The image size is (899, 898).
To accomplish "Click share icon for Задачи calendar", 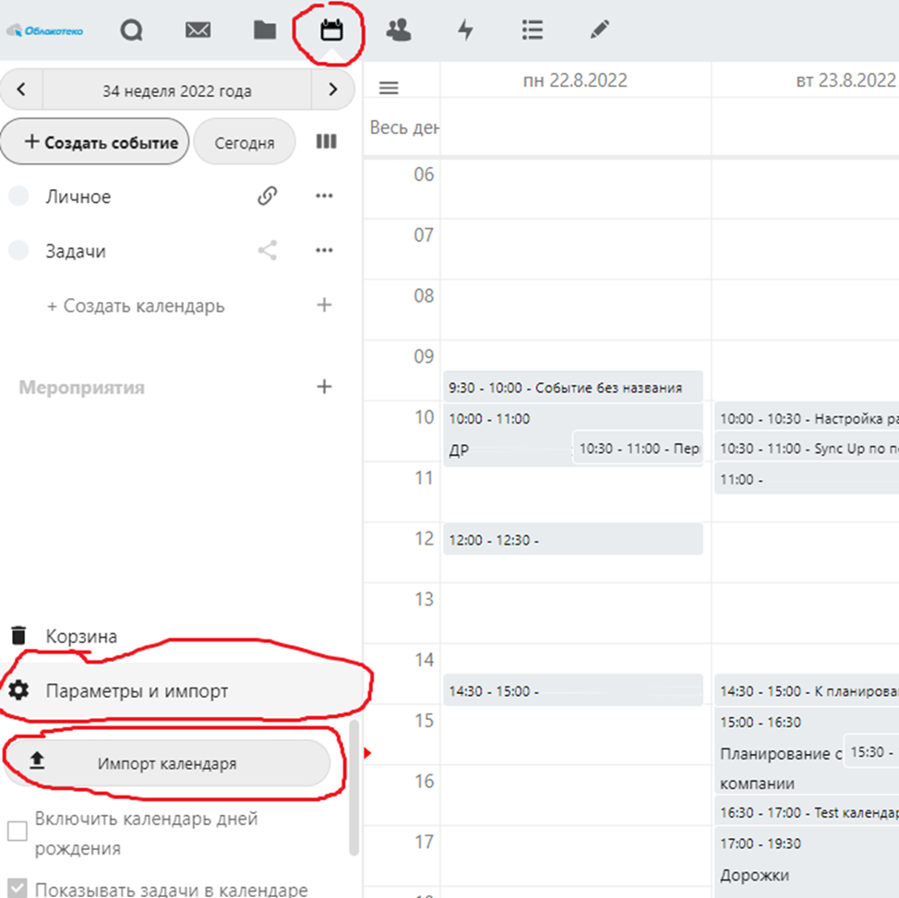I will tap(268, 250).
